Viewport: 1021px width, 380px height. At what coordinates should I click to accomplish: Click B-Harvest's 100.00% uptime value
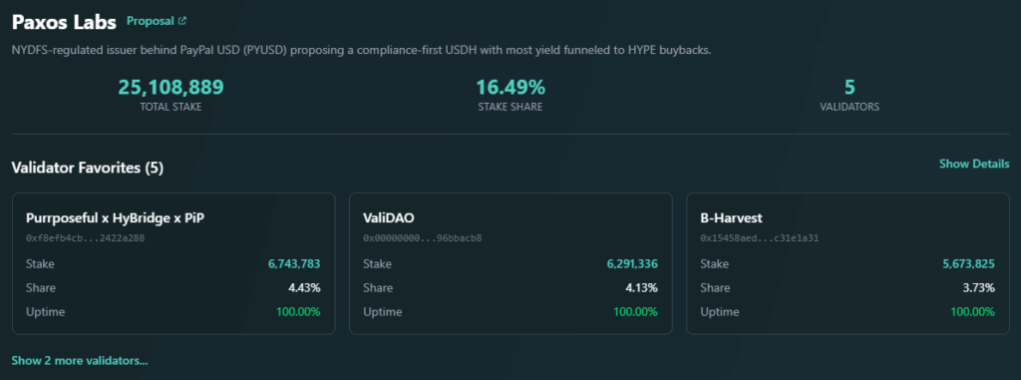973,311
